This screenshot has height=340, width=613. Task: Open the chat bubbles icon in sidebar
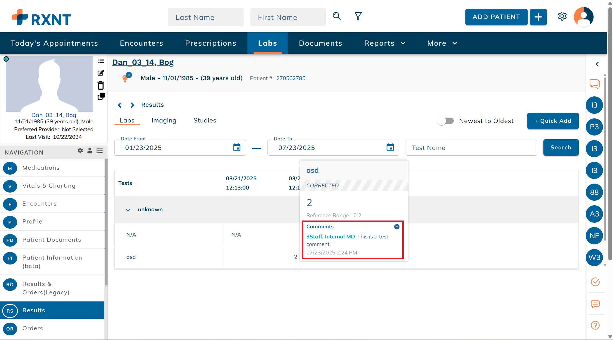click(x=595, y=84)
